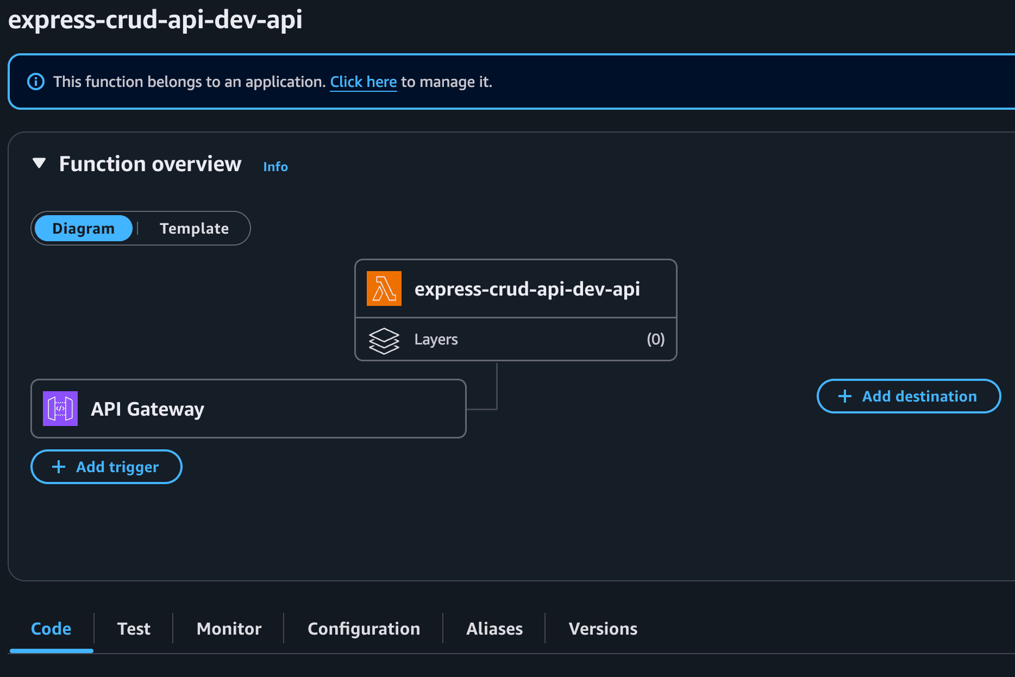Click the 'Click here' link to manage application

[363, 82]
